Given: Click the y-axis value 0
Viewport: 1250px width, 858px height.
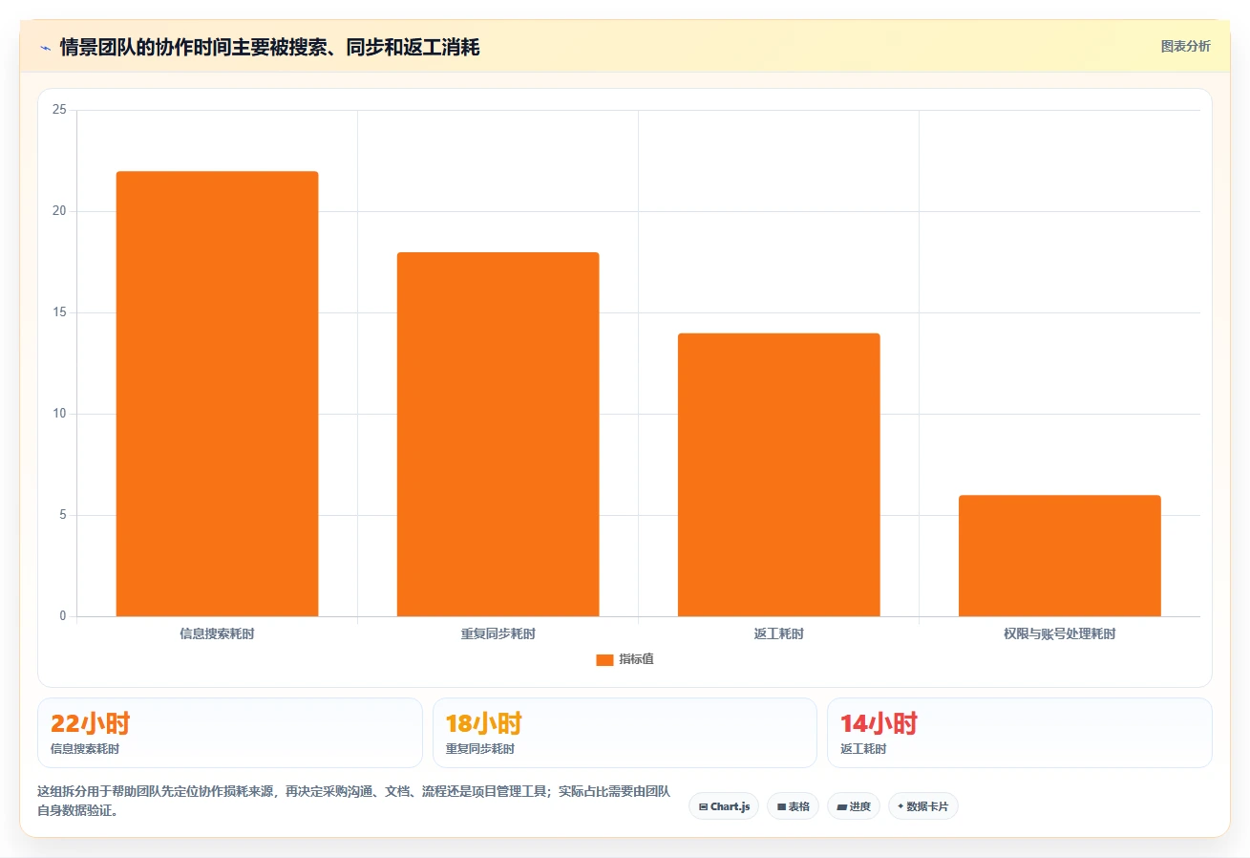Looking at the screenshot, I should coord(63,616).
